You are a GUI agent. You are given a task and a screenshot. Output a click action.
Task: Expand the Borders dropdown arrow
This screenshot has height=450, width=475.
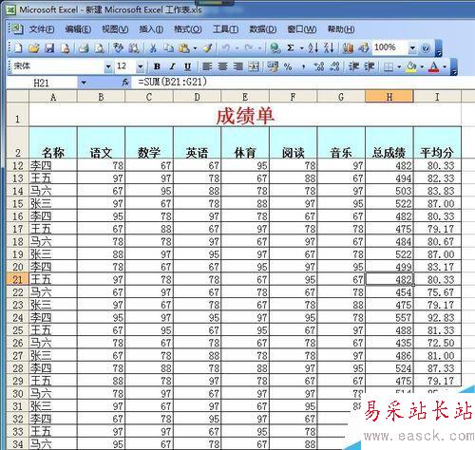pos(399,66)
